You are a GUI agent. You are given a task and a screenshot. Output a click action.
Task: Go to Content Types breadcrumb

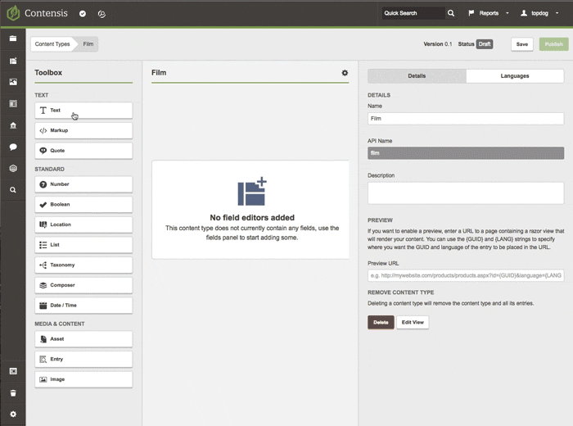pyautogui.click(x=52, y=44)
